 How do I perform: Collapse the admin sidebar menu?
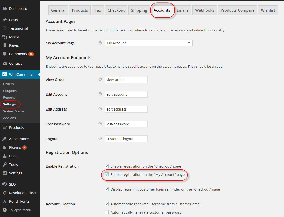pyautogui.click(x=17, y=210)
